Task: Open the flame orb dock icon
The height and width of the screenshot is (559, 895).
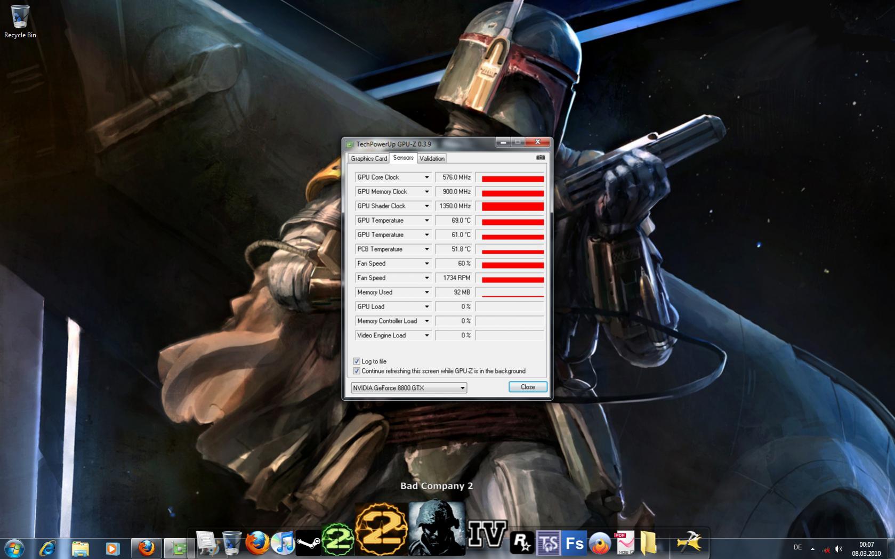Action: [x=600, y=543]
